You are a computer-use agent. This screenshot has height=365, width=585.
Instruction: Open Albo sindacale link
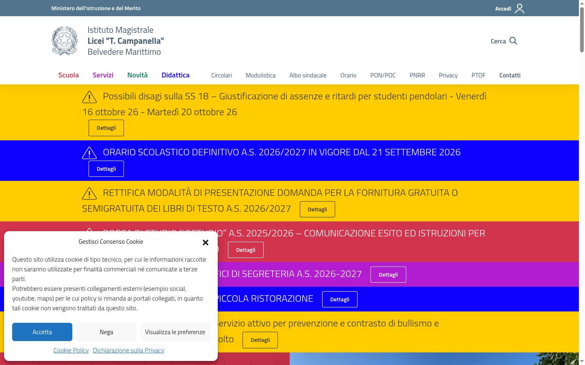[x=308, y=75]
